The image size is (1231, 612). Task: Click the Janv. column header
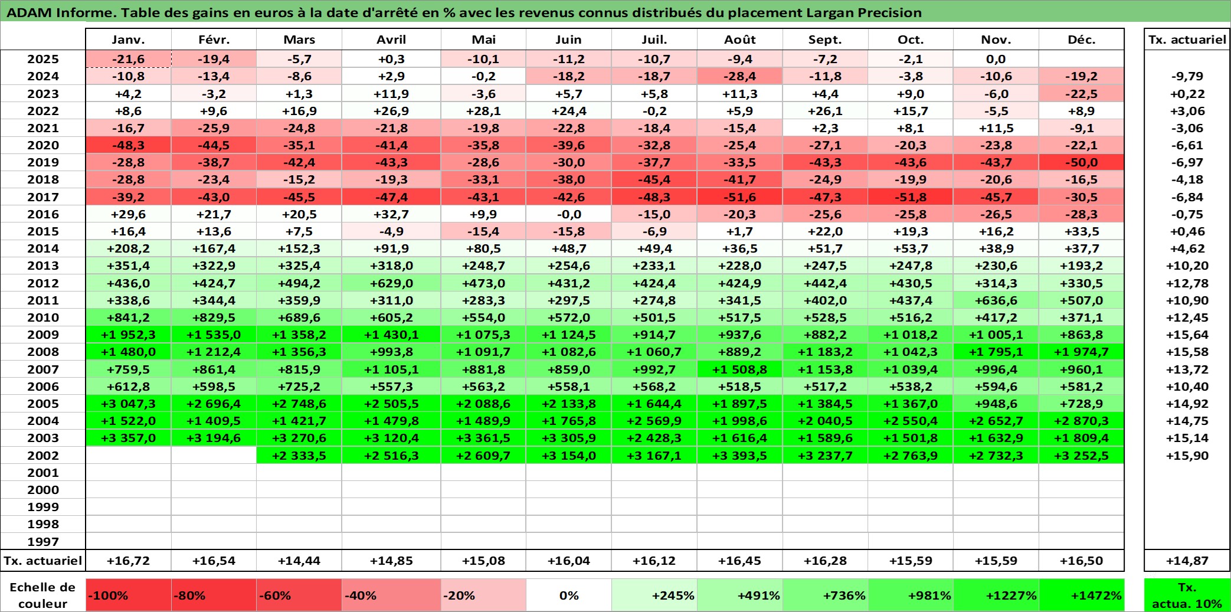[128, 40]
